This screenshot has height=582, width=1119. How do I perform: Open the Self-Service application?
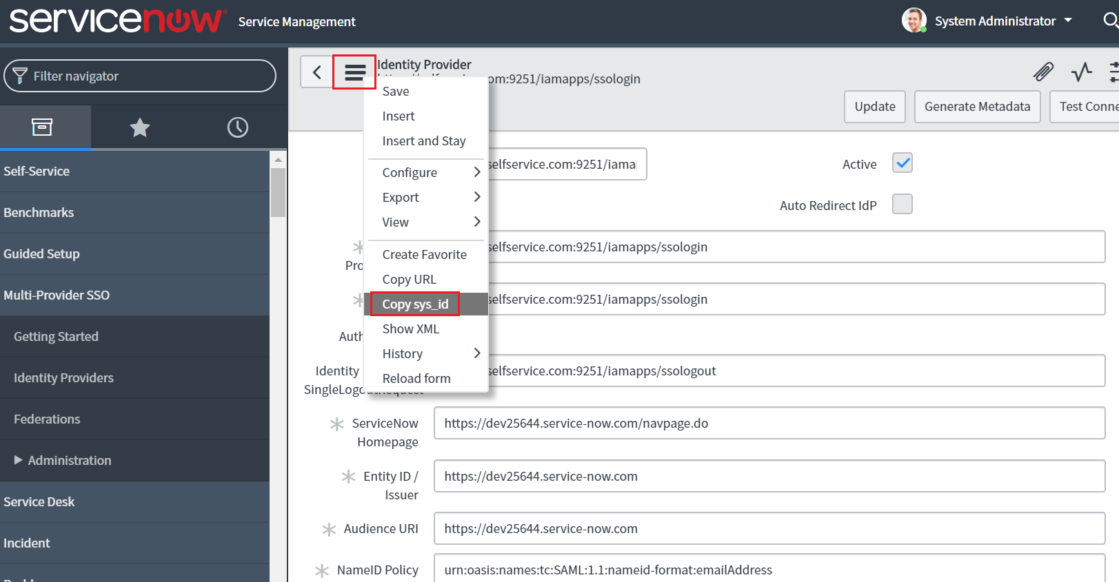pos(134,171)
